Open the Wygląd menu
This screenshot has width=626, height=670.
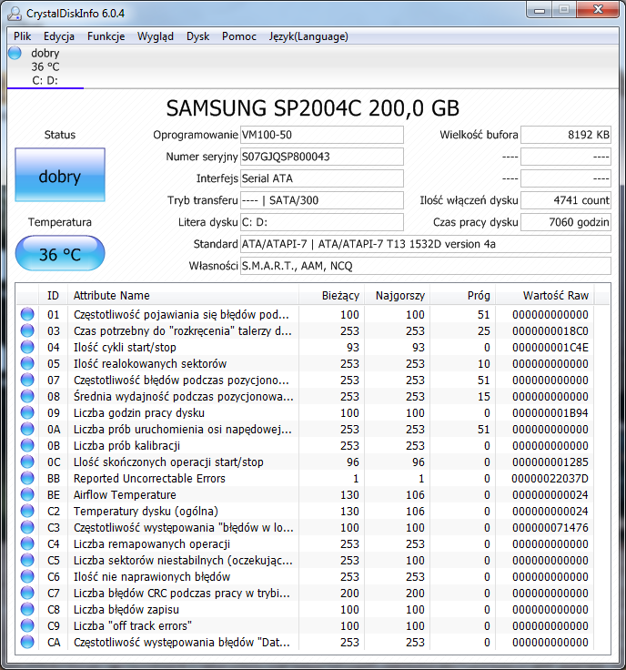[156, 36]
